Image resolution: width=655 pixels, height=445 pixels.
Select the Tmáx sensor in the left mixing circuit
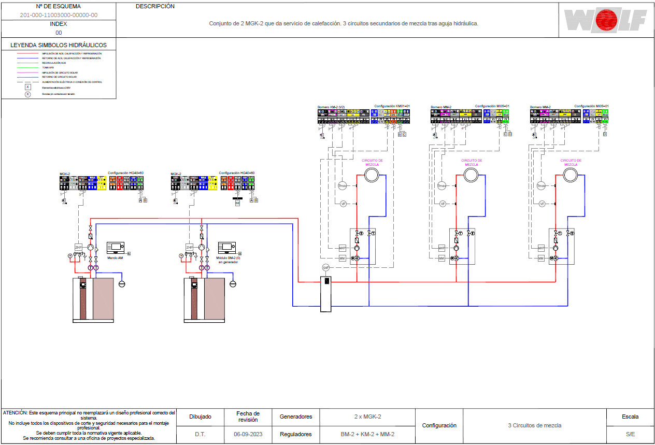(x=343, y=185)
